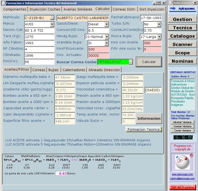Screen dimensions: 198x191
Task: Click the owner name field
Action: (83, 18)
